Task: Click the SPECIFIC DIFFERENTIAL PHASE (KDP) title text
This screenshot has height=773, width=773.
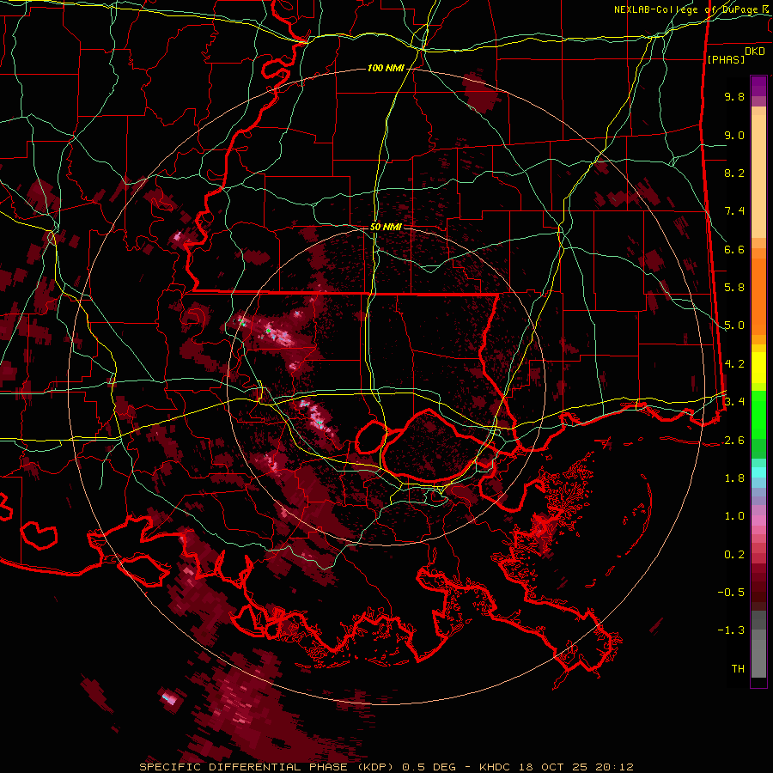Action: [x=267, y=767]
